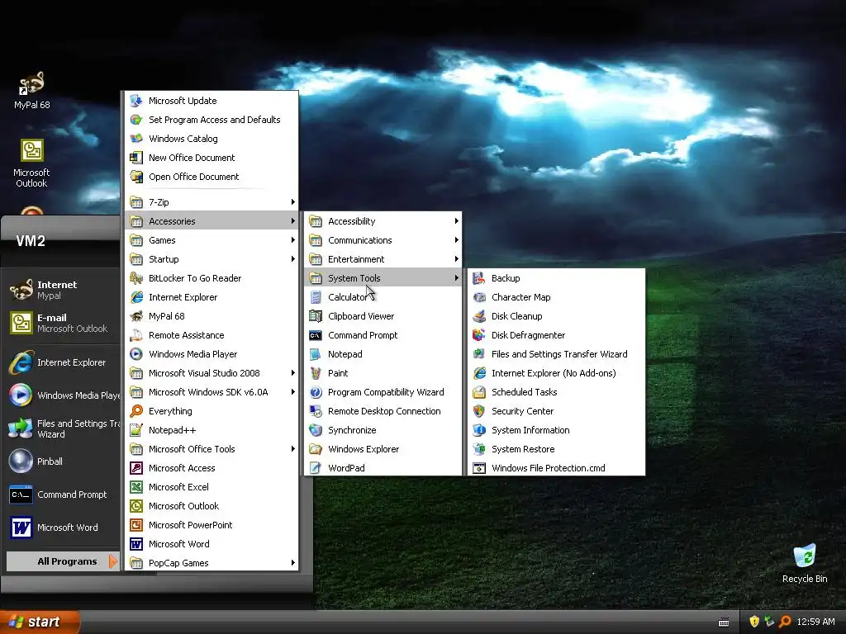Open Windows Explorer entry
The width and height of the screenshot is (846, 634).
click(383, 448)
